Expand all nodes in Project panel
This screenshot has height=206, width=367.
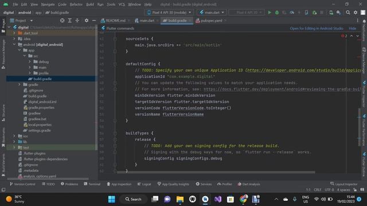tap(70, 21)
